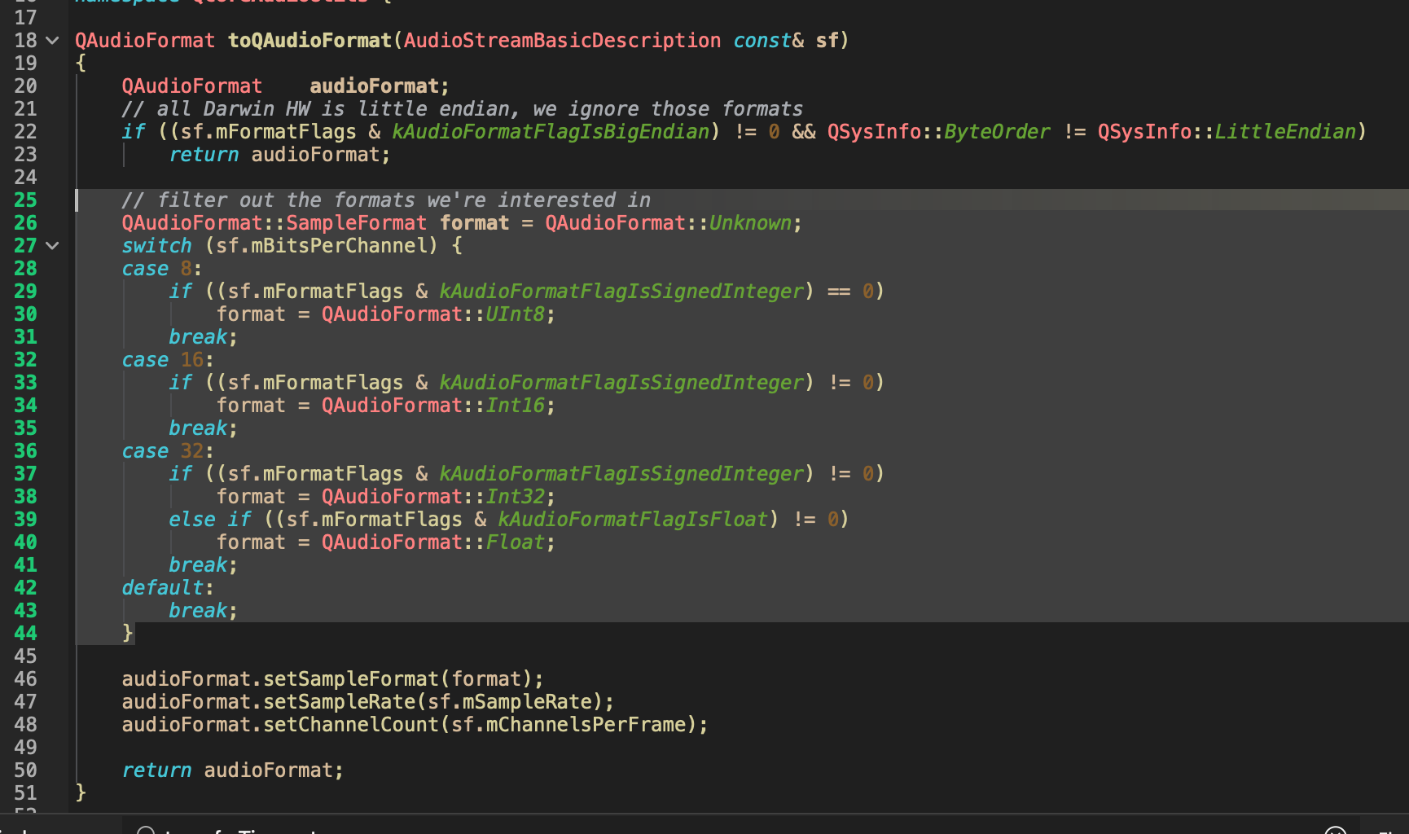Click the UInt8 enum value

[x=515, y=314]
